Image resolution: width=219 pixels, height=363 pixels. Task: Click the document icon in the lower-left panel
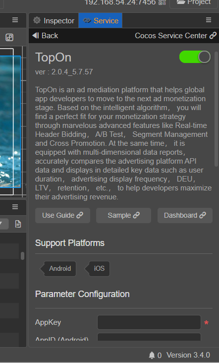point(18,224)
